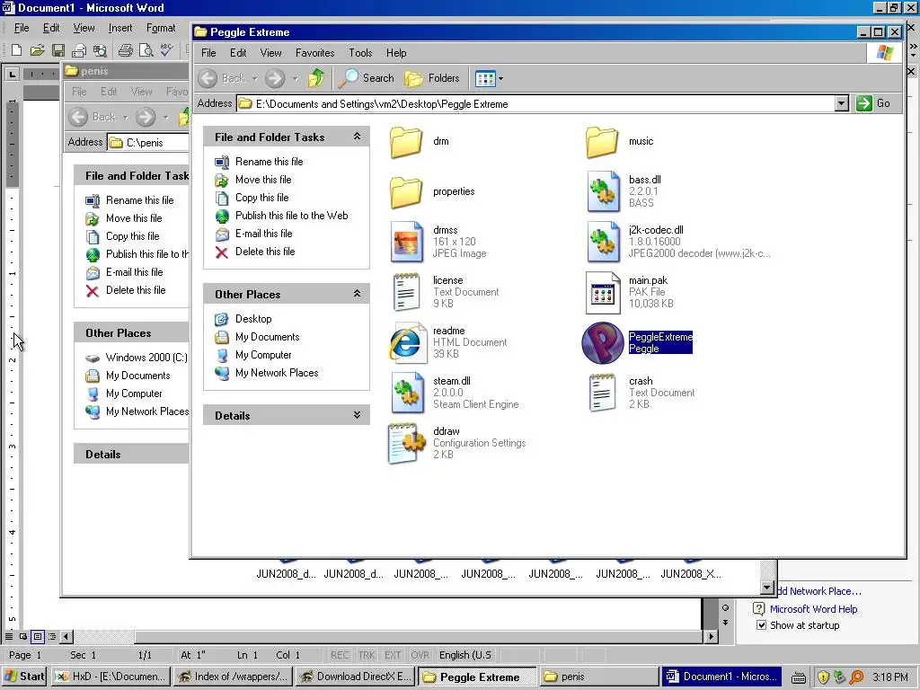Click Publish this file to the Web
Viewport: 920px width, 690px height.
(x=292, y=216)
